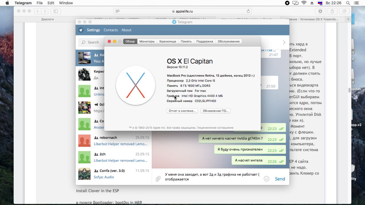Open the Хранилище tab
This screenshot has width=365, height=205.
click(x=167, y=41)
